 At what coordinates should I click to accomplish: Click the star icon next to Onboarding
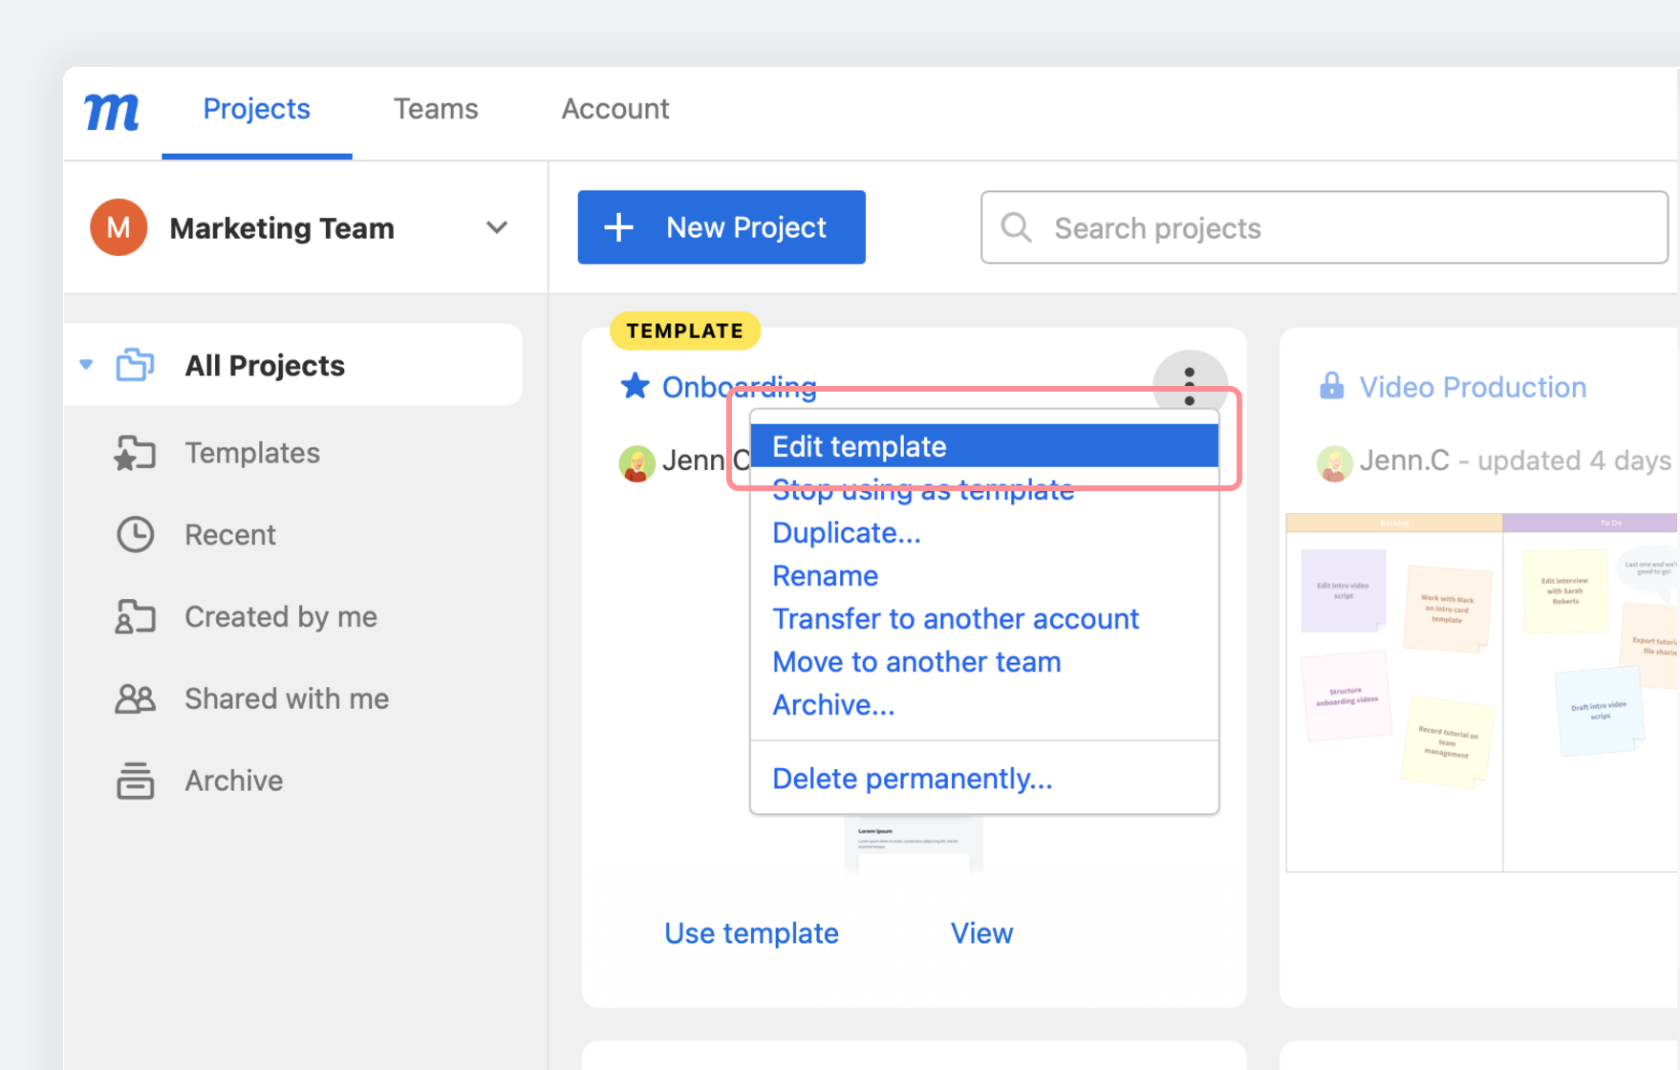[x=635, y=386]
